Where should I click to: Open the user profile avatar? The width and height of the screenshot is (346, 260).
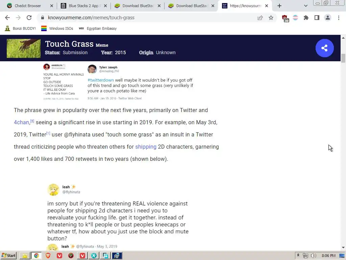pyautogui.click(x=328, y=18)
